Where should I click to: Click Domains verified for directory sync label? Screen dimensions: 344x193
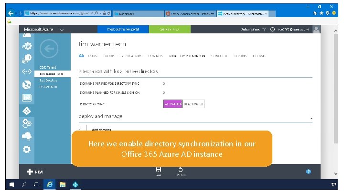[110, 83]
